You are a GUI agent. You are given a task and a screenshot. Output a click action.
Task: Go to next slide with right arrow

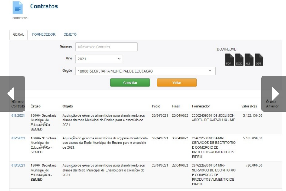pyautogui.click(x=274, y=94)
